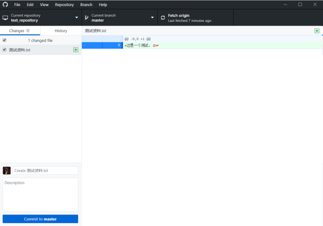The image size is (323, 226).
Task: Click the user avatar beside the commit summary
Action: click(7, 171)
